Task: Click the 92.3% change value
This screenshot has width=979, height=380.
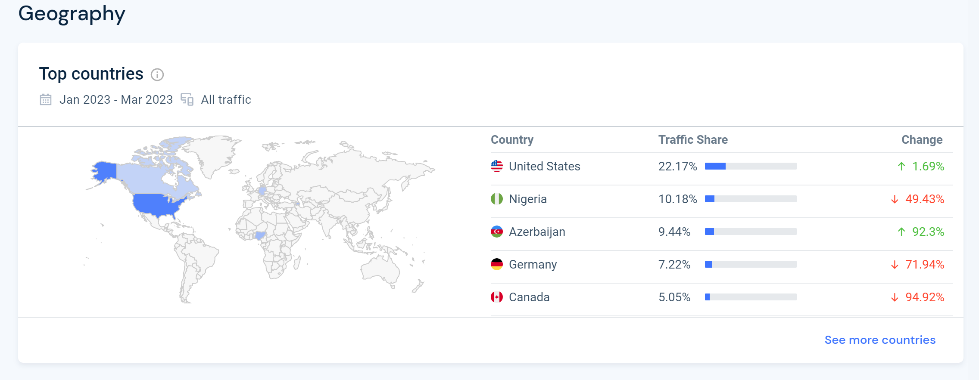Action: coord(928,232)
